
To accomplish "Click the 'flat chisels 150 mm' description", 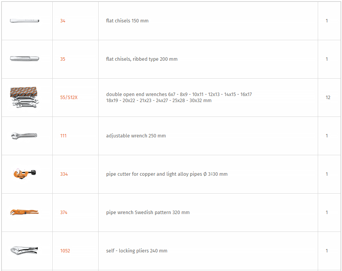I will (127, 21).
